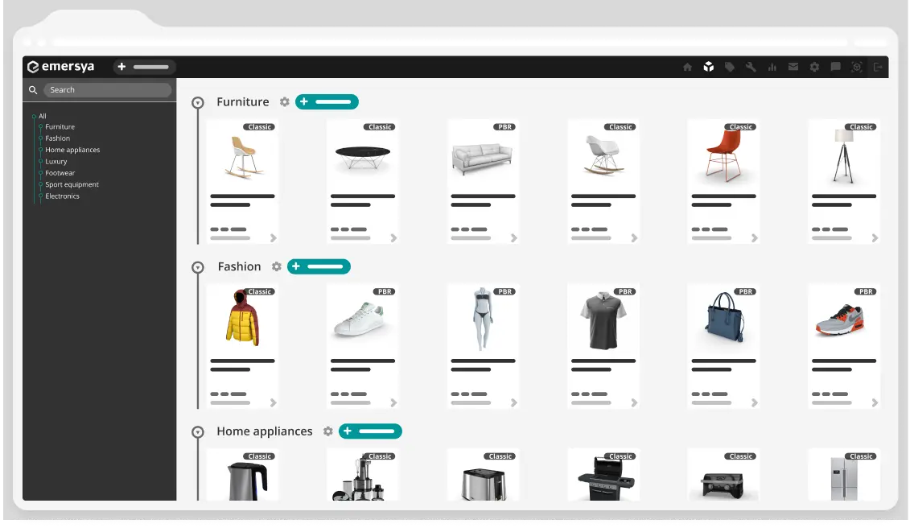910x528 pixels.
Task: Open the analytics bar-chart icon
Action: point(772,68)
